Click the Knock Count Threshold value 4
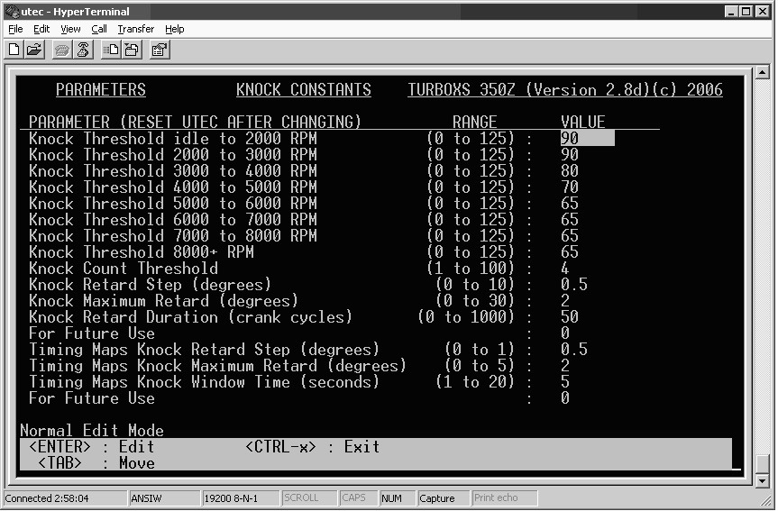 565,269
